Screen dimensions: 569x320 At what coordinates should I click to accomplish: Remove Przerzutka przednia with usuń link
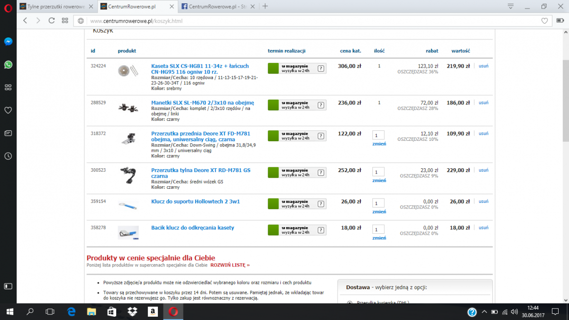coord(483,134)
